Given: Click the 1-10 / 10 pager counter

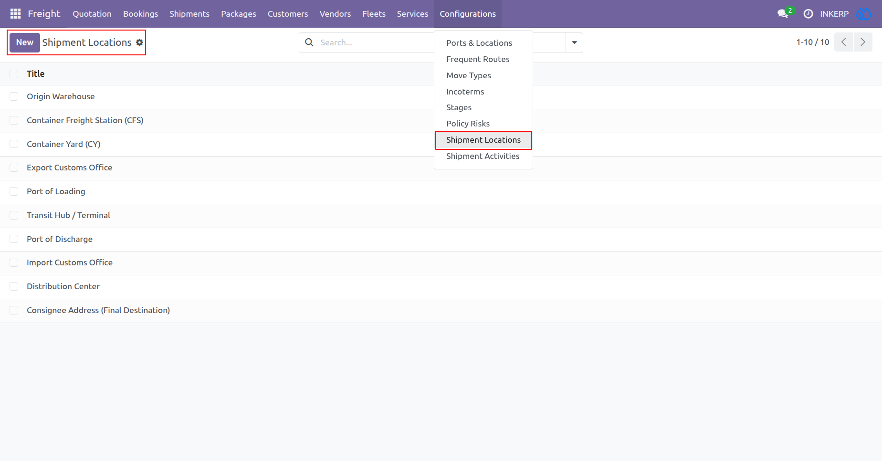Looking at the screenshot, I should coord(813,42).
